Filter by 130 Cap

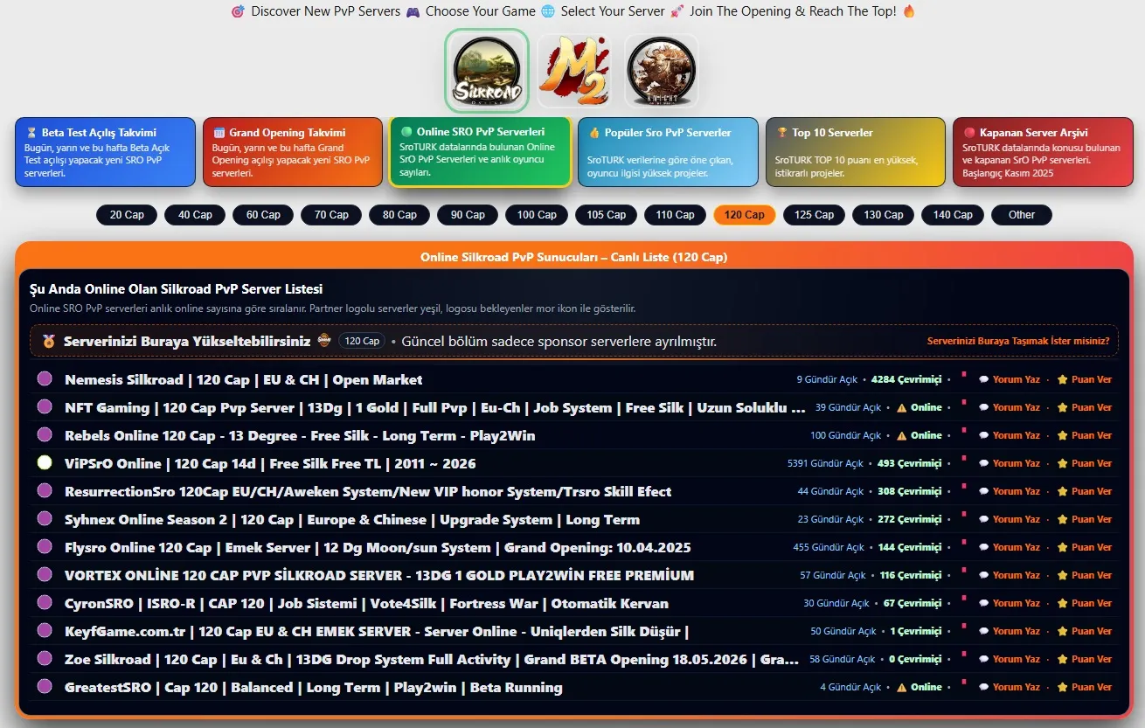[x=884, y=215]
